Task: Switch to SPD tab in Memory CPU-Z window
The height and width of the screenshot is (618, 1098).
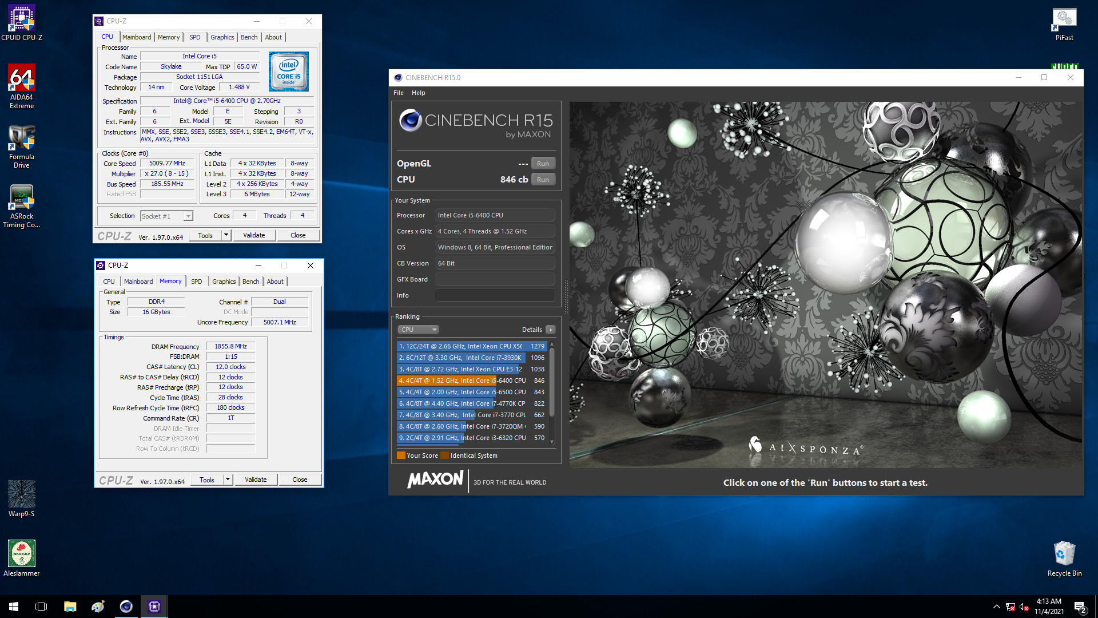Action: tap(197, 282)
